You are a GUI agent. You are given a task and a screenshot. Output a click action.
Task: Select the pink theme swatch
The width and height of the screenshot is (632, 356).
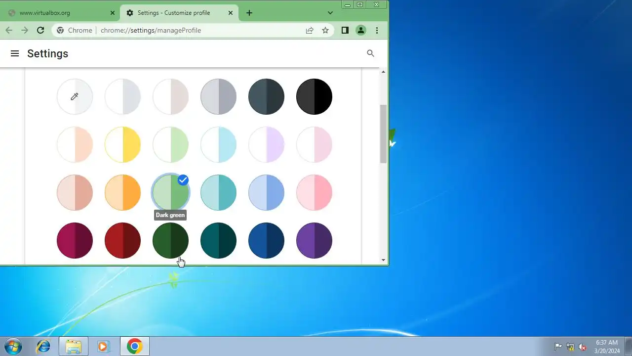314,192
